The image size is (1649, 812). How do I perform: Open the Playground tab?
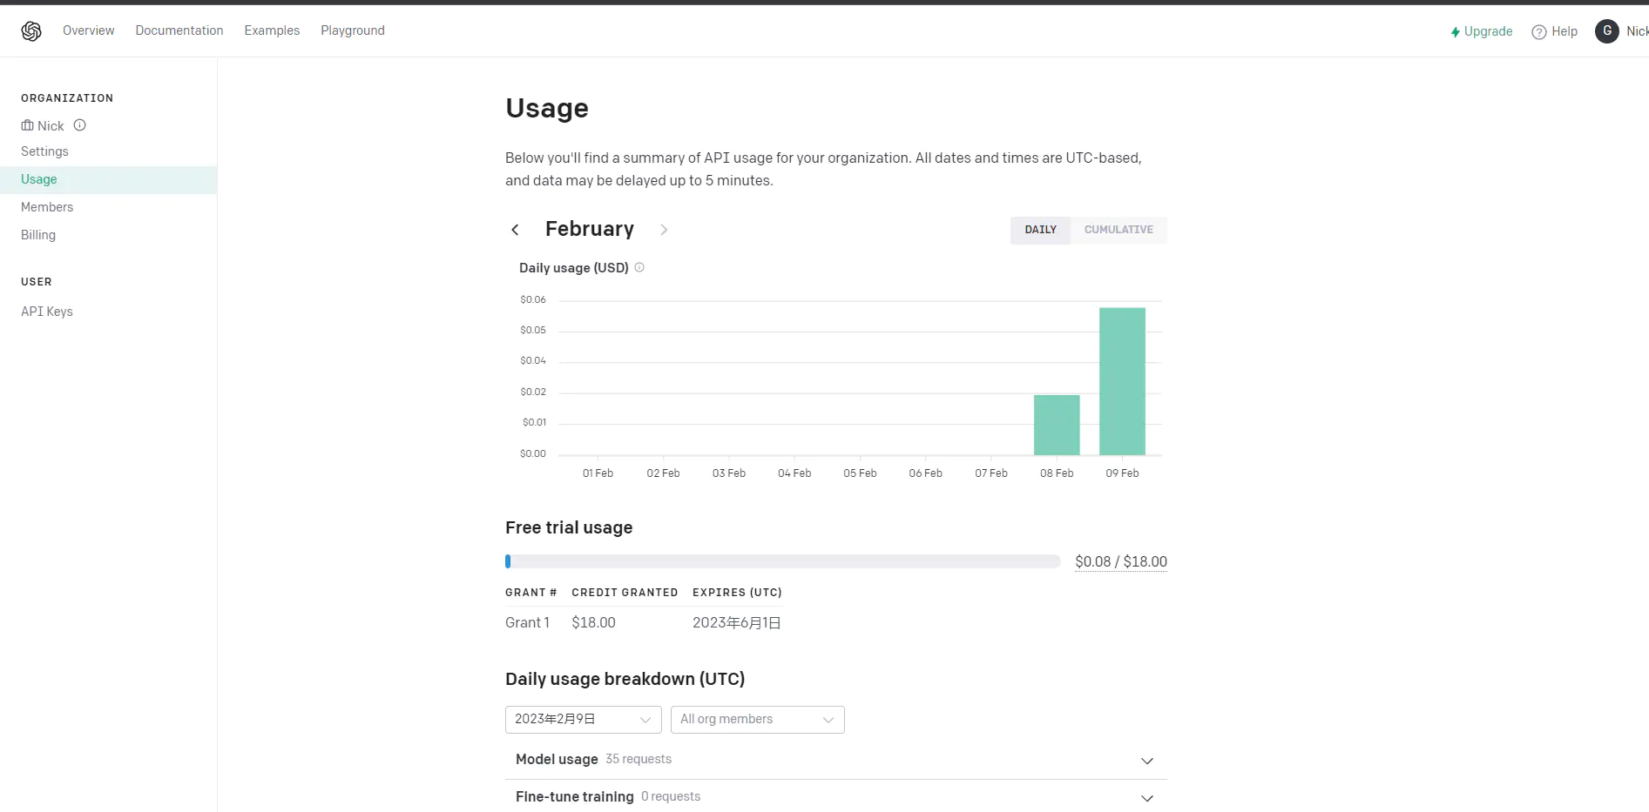[353, 30]
